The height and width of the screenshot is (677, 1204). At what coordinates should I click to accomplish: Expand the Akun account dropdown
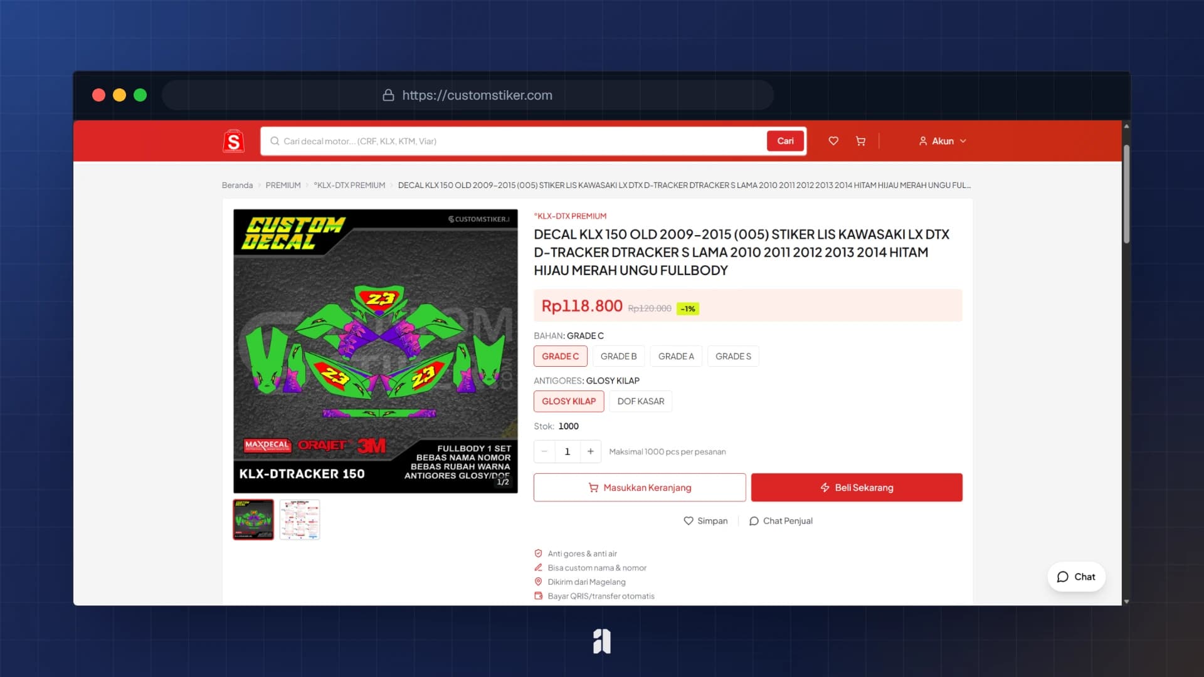(943, 141)
